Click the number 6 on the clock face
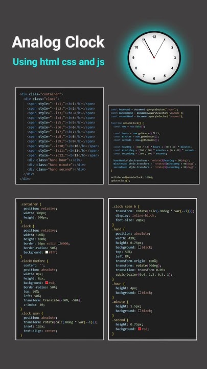The image size is (207, 369). (154, 78)
